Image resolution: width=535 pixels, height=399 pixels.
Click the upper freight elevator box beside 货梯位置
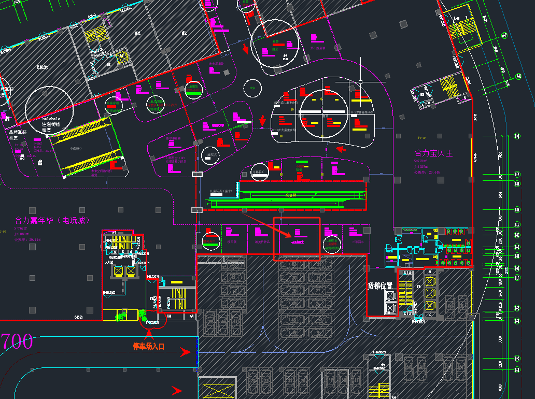coord(390,295)
